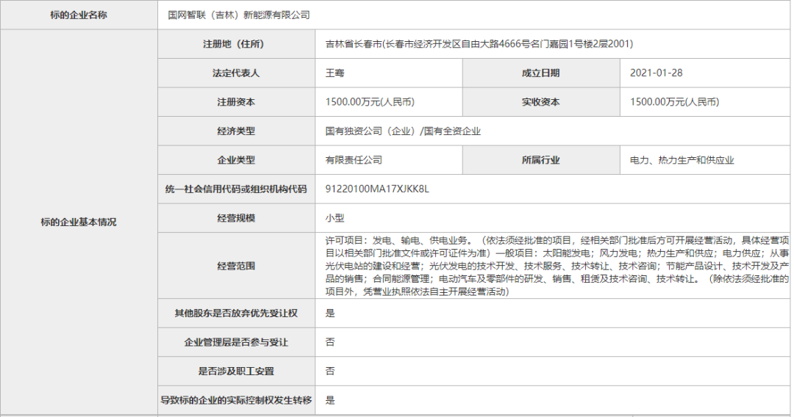Click the 实收资本 label cell
Image resolution: width=794 pixels, height=417 pixels.
[540, 102]
